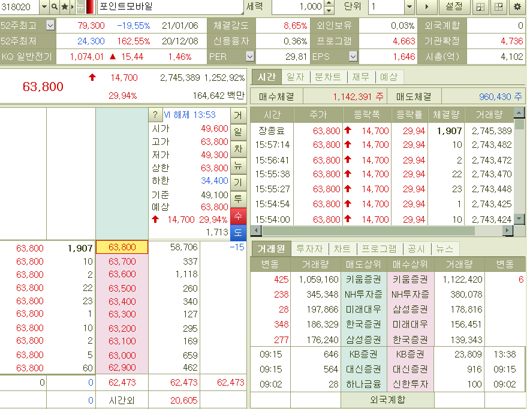527x409 pixels.
Task: Open the gear settings icon
Action: 517,7
